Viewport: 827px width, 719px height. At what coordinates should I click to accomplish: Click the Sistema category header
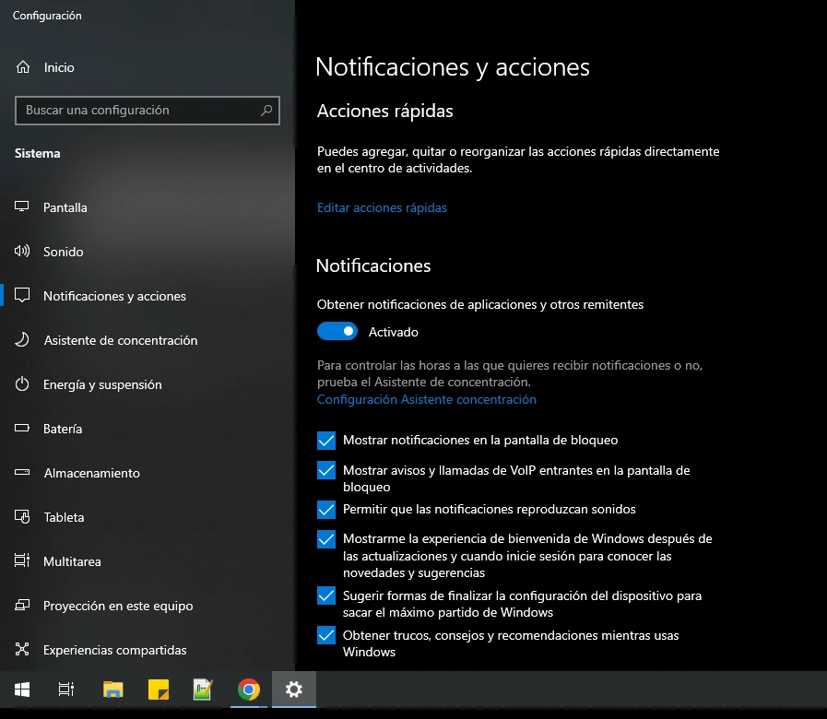[x=38, y=154]
